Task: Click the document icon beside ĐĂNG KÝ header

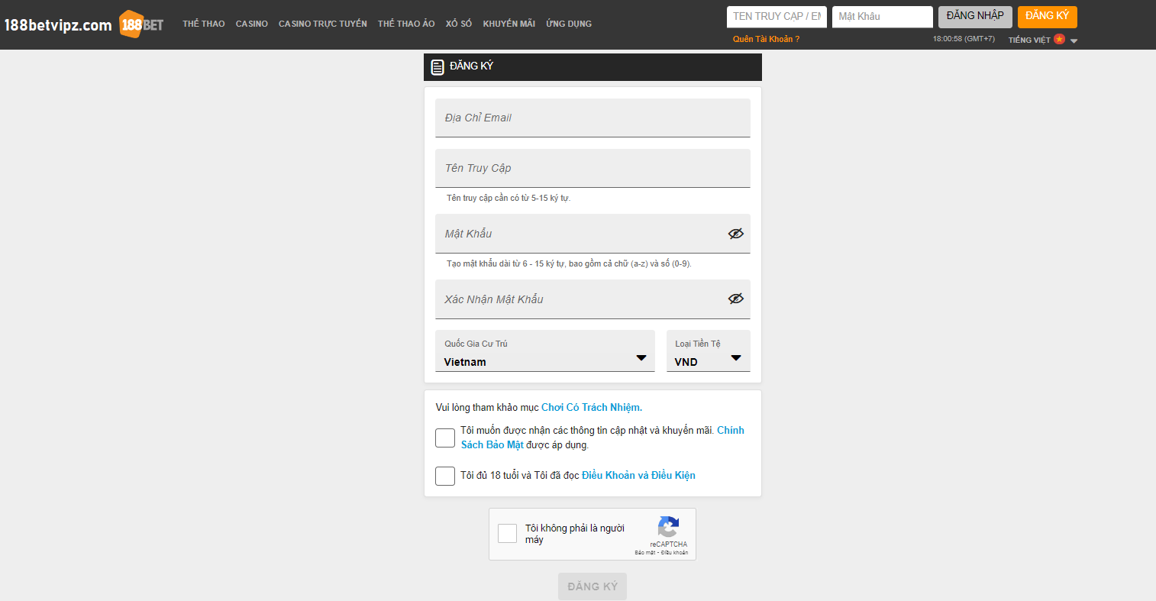Action: (x=438, y=67)
